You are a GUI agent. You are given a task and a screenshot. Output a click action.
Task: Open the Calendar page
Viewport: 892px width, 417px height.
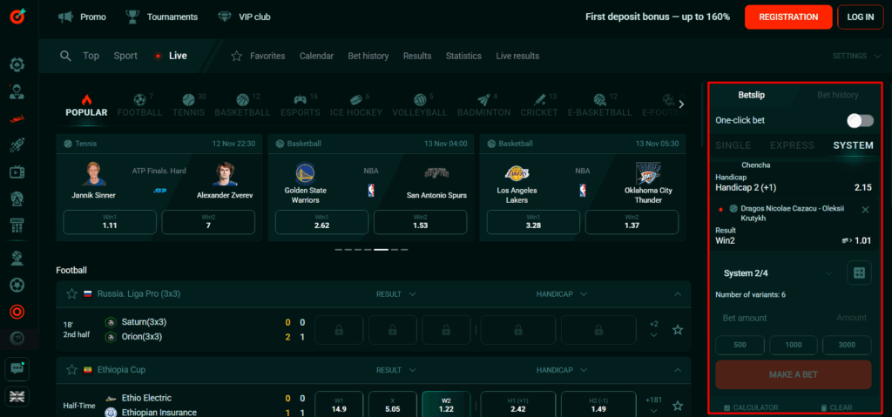[316, 56]
